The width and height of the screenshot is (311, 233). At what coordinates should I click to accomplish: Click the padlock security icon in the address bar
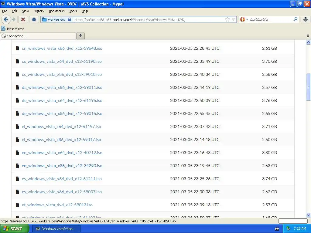[x=70, y=19]
